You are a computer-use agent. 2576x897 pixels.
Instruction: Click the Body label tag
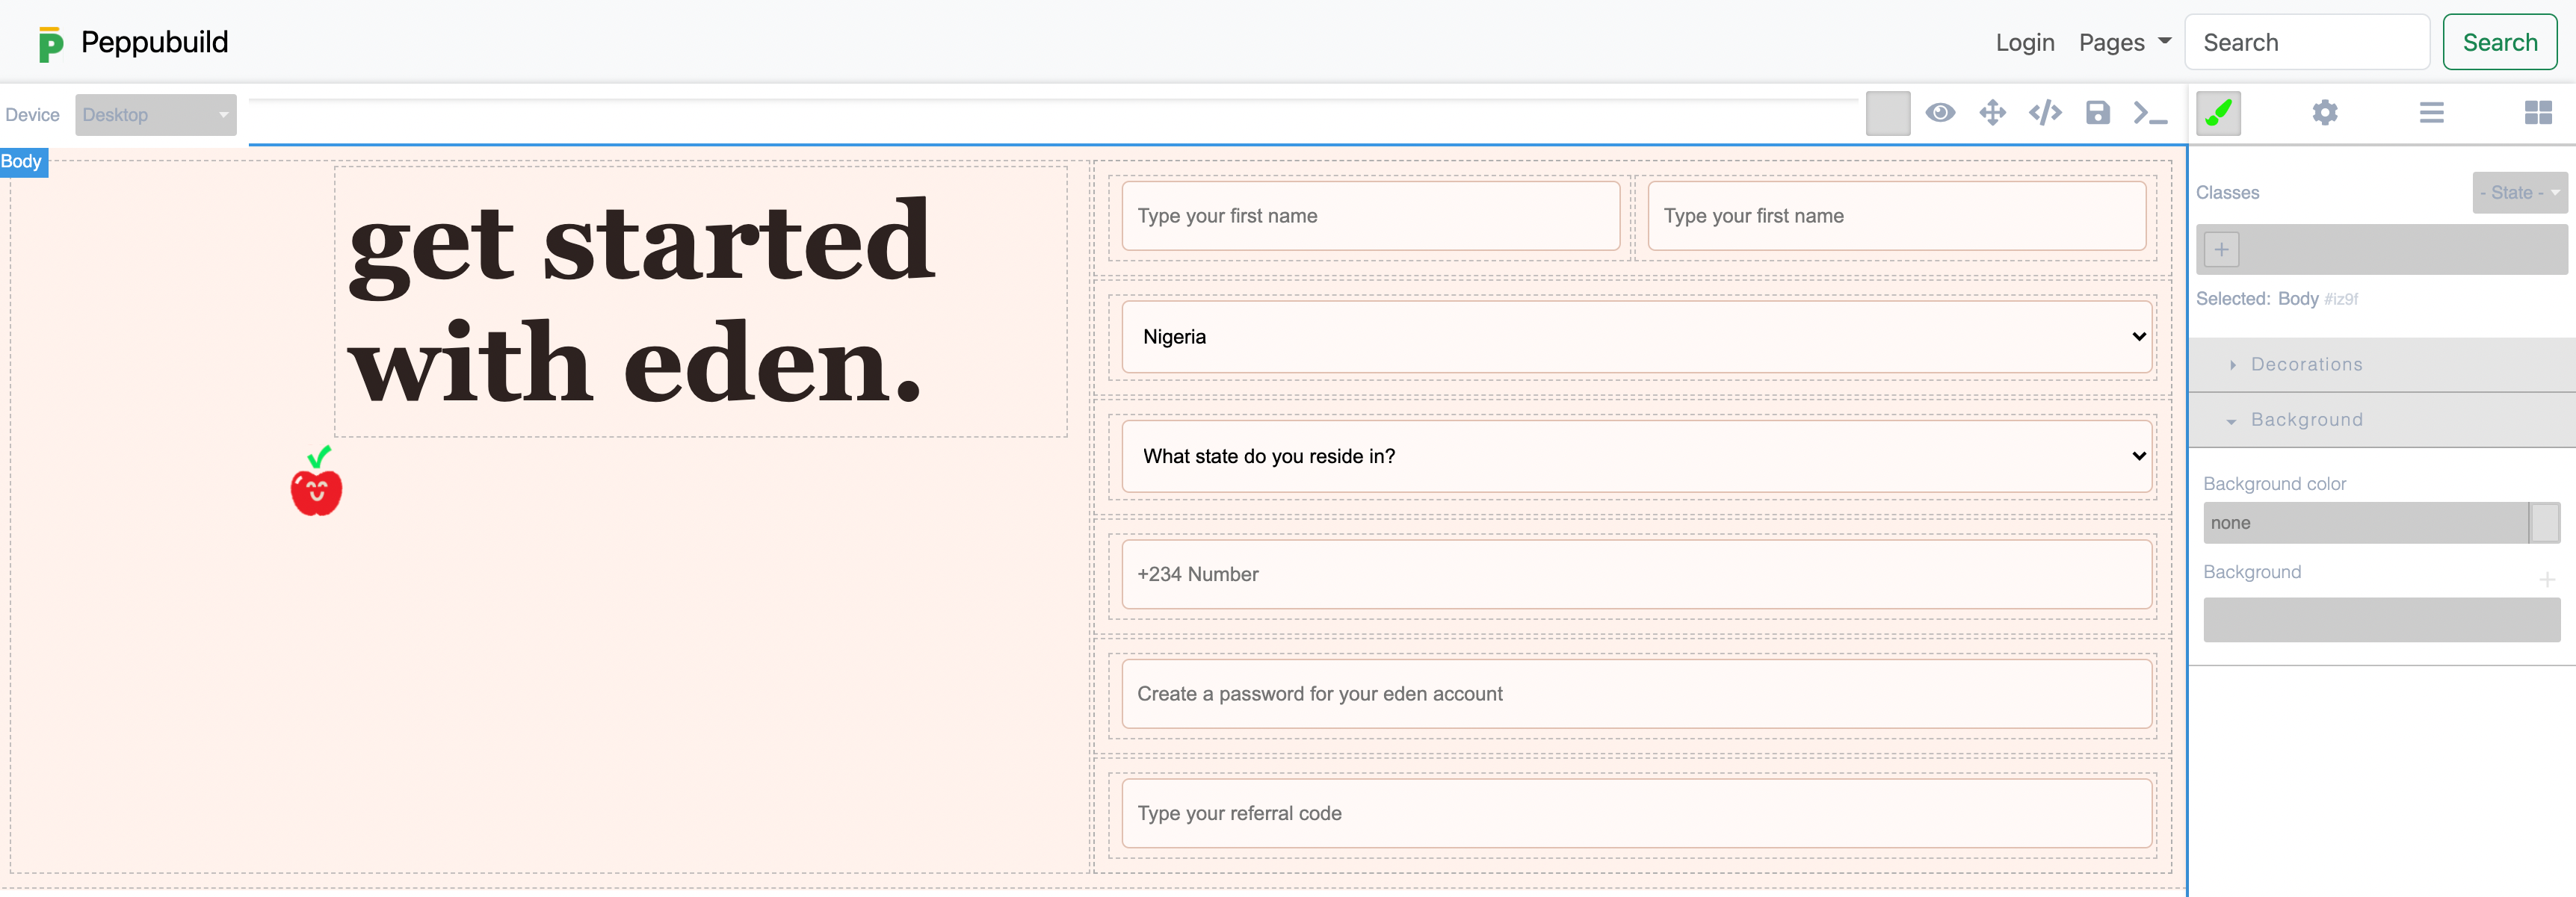tap(22, 162)
